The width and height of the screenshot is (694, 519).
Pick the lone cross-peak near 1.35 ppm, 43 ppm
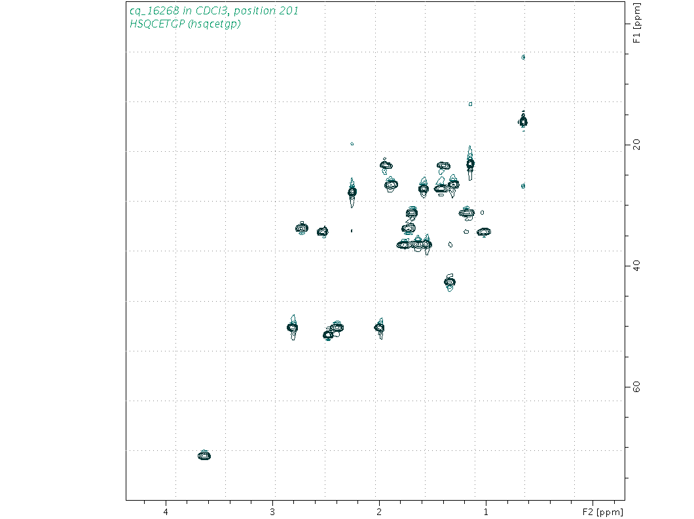click(450, 282)
